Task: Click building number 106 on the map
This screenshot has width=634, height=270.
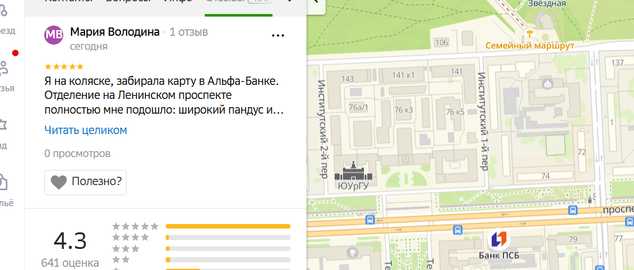Action: tap(442, 42)
